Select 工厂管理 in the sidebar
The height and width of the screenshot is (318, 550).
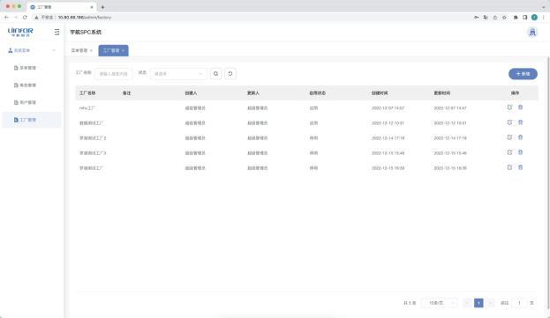[x=32, y=120]
